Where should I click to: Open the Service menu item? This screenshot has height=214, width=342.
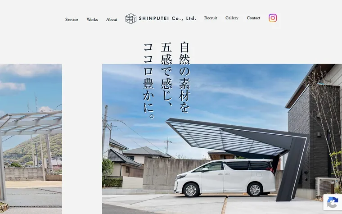click(72, 19)
